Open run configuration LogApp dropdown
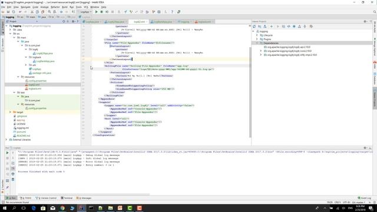 pos(85,12)
